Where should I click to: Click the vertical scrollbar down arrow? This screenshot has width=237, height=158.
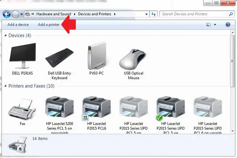pyautogui.click(x=233, y=131)
